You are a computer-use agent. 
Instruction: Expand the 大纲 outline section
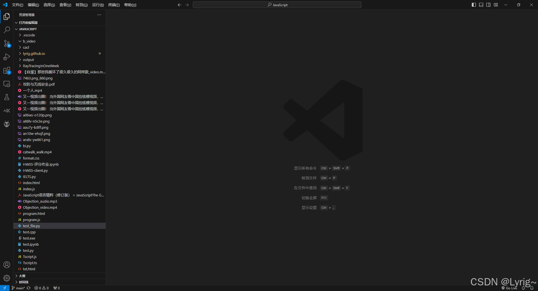(59, 276)
